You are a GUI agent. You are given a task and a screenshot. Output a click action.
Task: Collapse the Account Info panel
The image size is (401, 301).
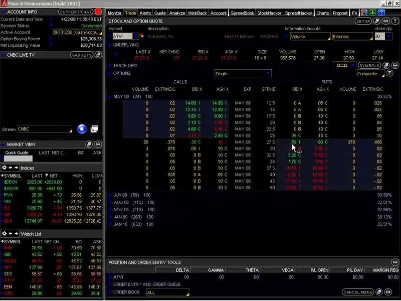point(4,12)
